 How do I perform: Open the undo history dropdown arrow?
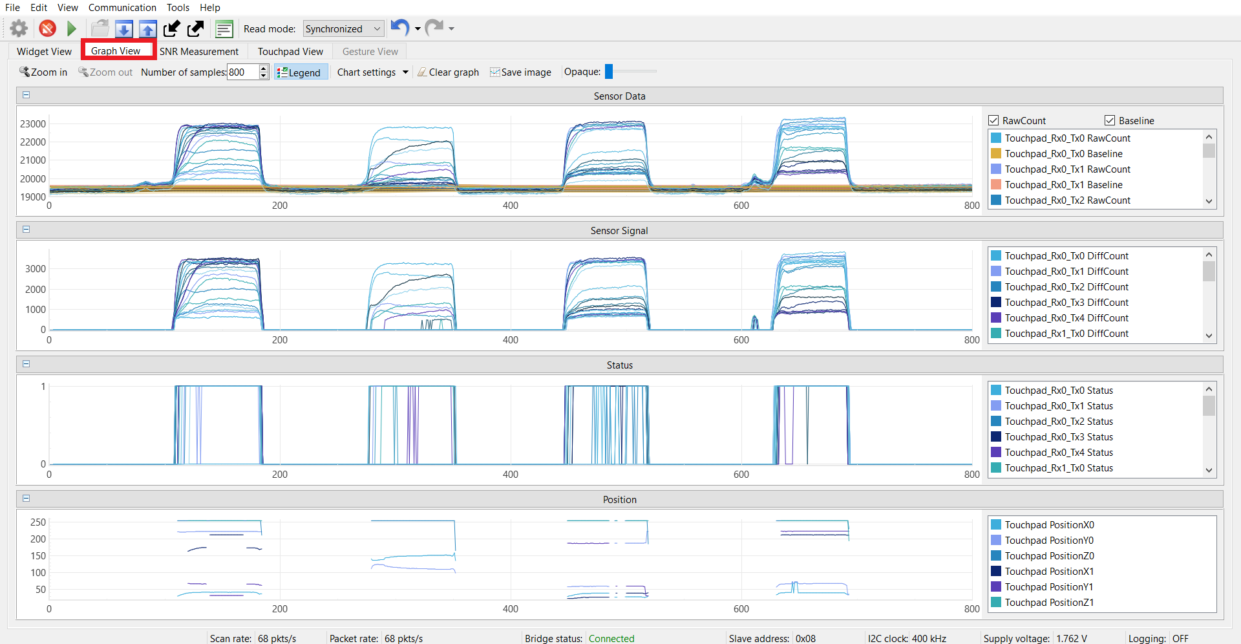[x=418, y=28]
